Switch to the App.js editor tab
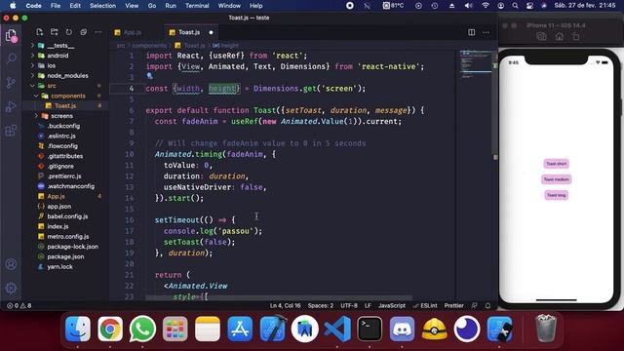624x351 pixels. 133,32
